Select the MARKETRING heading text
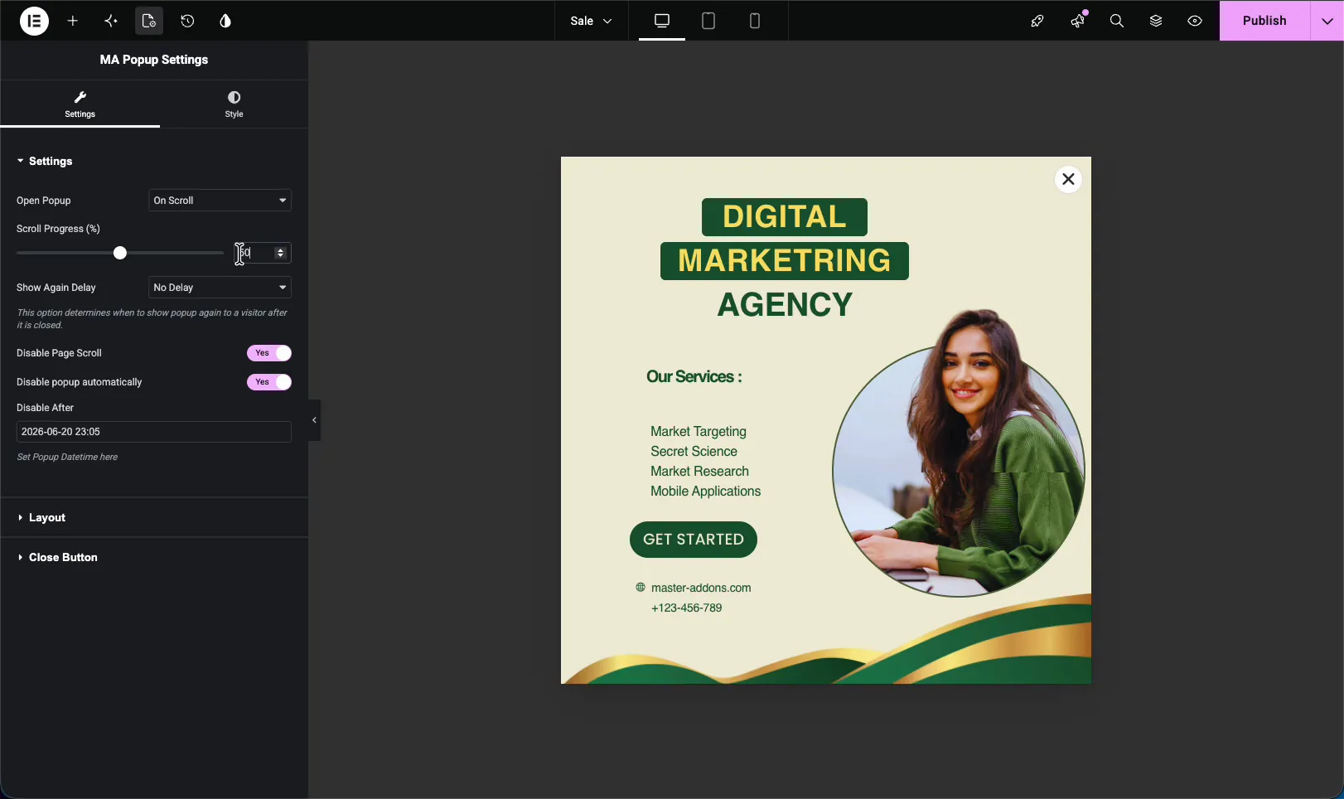This screenshot has height=799, width=1344. pyautogui.click(x=784, y=261)
